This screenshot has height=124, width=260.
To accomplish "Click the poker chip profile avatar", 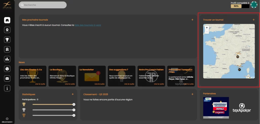I will click(254, 5).
